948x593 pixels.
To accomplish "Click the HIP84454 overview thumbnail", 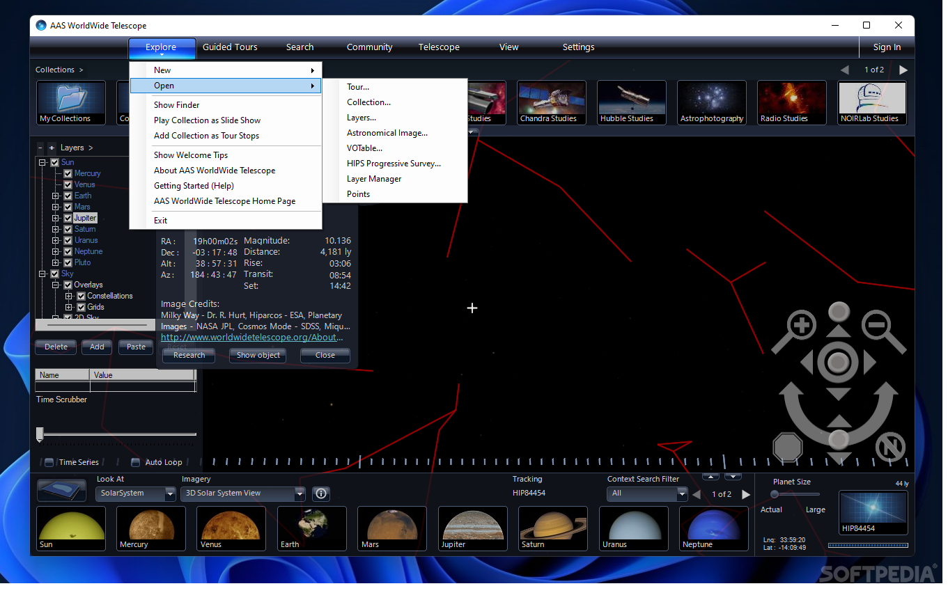I will pyautogui.click(x=873, y=513).
